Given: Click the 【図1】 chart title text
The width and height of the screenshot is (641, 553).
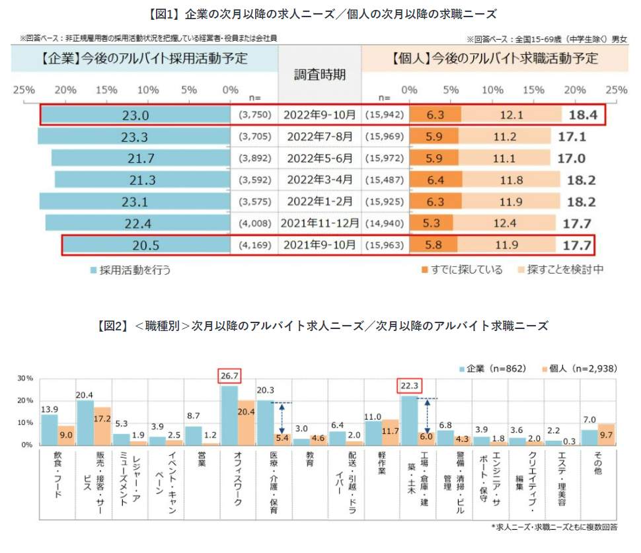Looking at the screenshot, I should (x=320, y=13).
